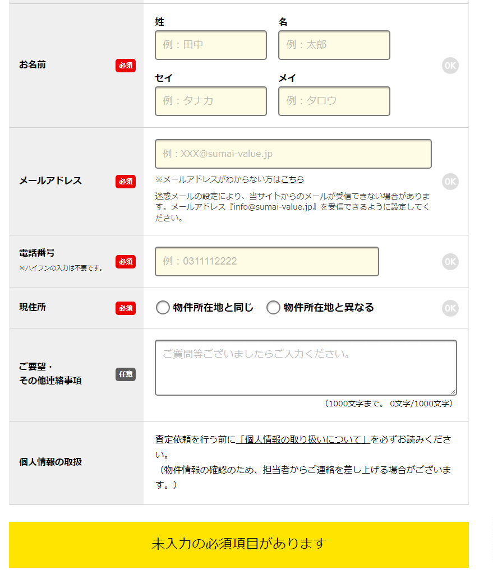
Task: Click the 必須 badge beside 電話番号
Action: tap(126, 262)
